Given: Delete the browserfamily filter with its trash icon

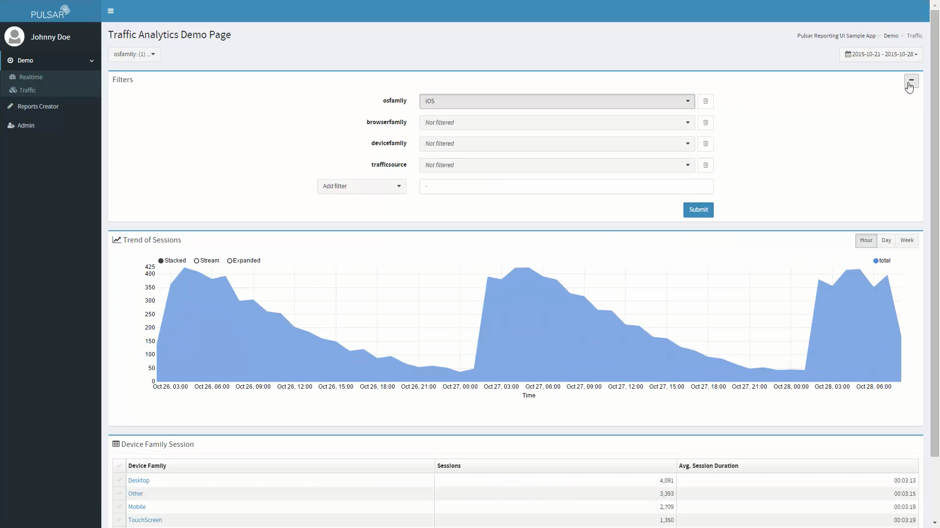Looking at the screenshot, I should 705,123.
